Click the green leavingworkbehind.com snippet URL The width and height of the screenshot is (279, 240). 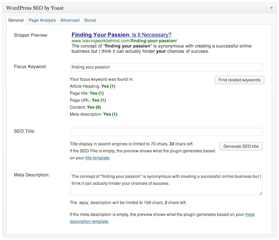point(124,41)
